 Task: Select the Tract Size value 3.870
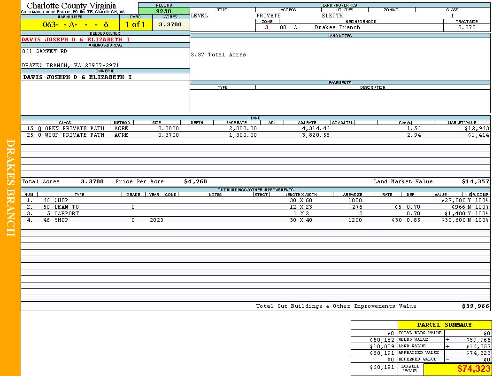(x=467, y=27)
